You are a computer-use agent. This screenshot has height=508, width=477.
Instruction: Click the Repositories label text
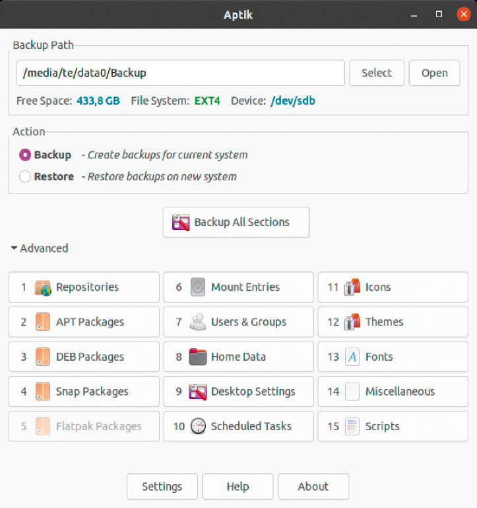(87, 287)
